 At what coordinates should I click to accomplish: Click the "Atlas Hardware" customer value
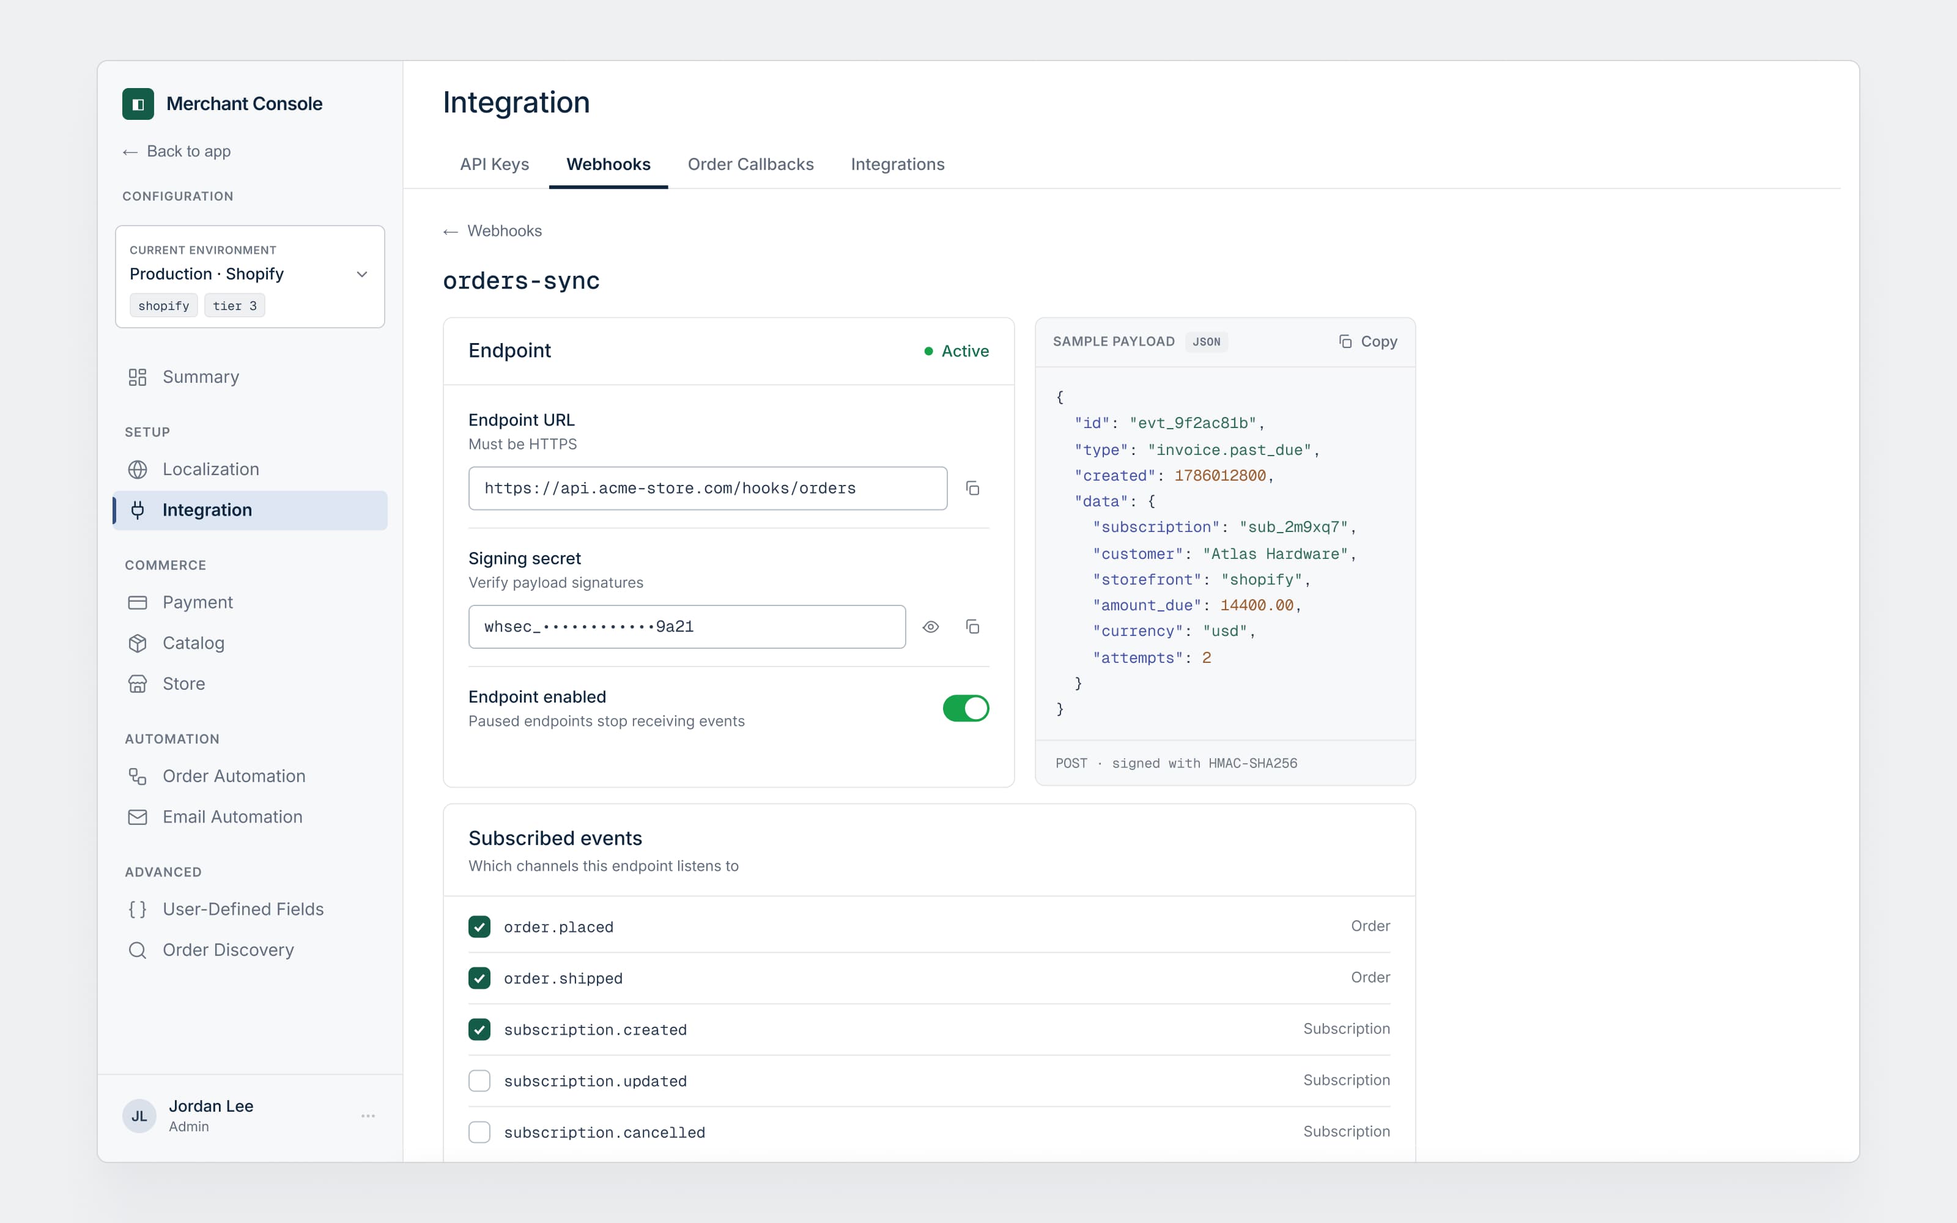tap(1275, 554)
